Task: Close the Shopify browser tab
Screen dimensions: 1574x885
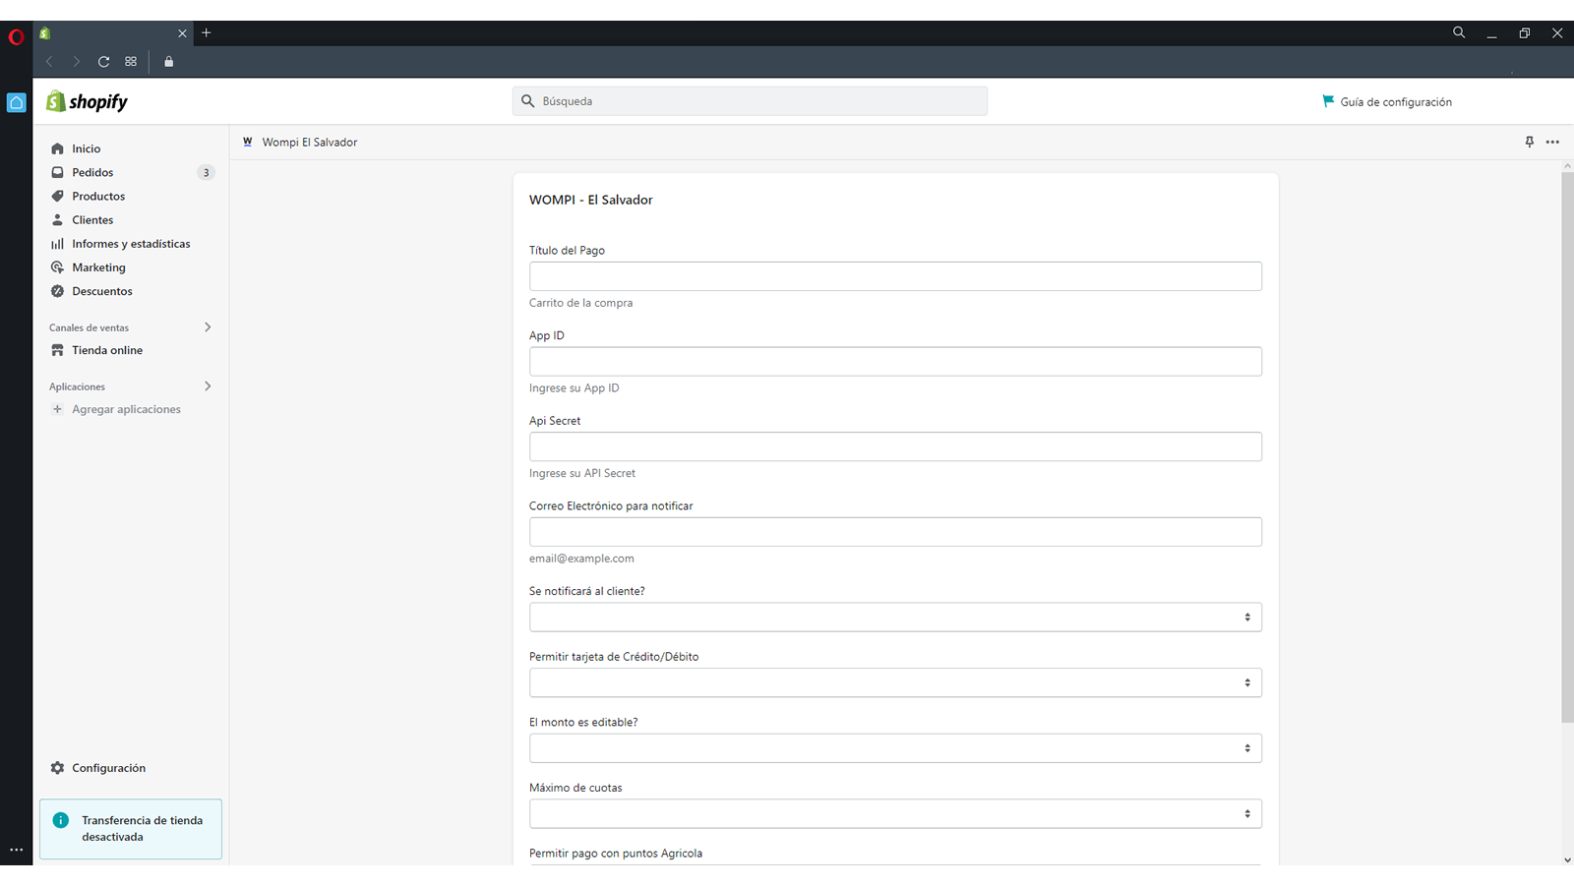Action: click(182, 33)
